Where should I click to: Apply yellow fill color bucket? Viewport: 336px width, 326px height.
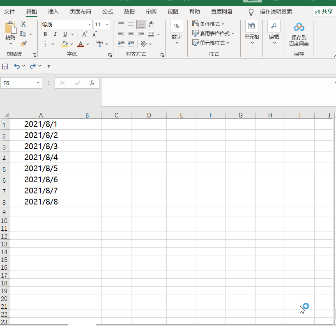64,44
